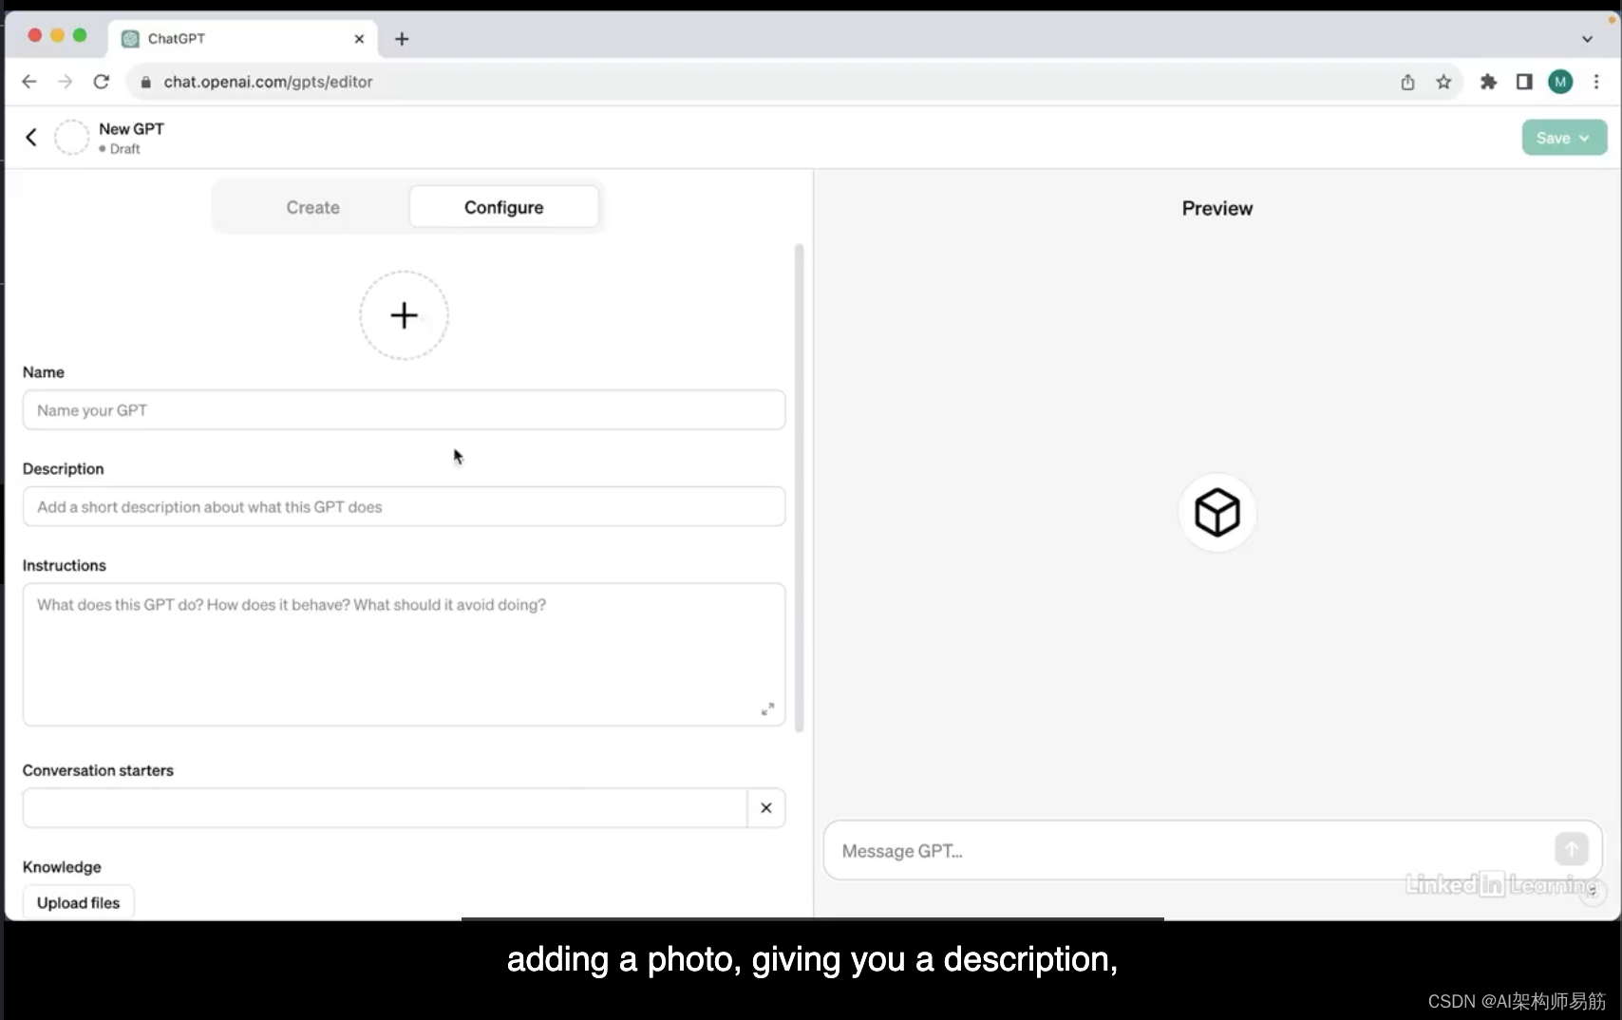This screenshot has width=1622, height=1020.
Task: Expand the tab search chevron in Chrome
Action: (x=1587, y=39)
